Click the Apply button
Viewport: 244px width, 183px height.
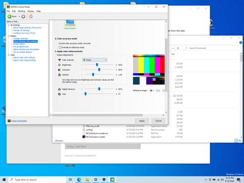(x=142, y=121)
